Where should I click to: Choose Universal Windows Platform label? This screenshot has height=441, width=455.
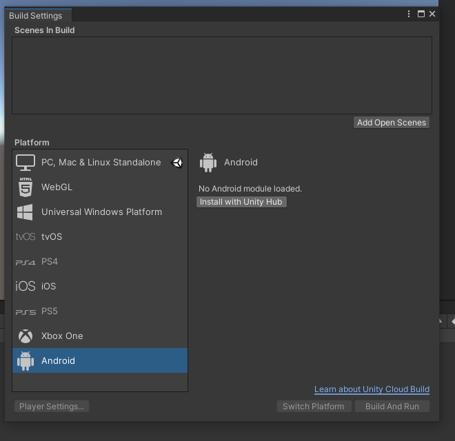click(101, 212)
